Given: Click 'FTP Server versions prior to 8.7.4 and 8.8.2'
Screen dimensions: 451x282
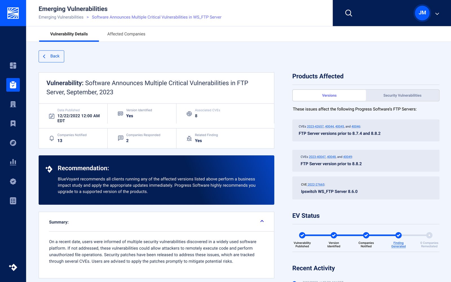Looking at the screenshot, I should pos(340,133).
